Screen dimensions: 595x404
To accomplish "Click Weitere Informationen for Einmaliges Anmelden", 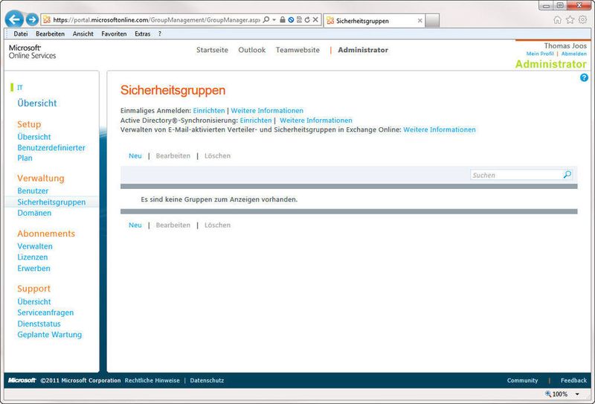I will tap(267, 111).
